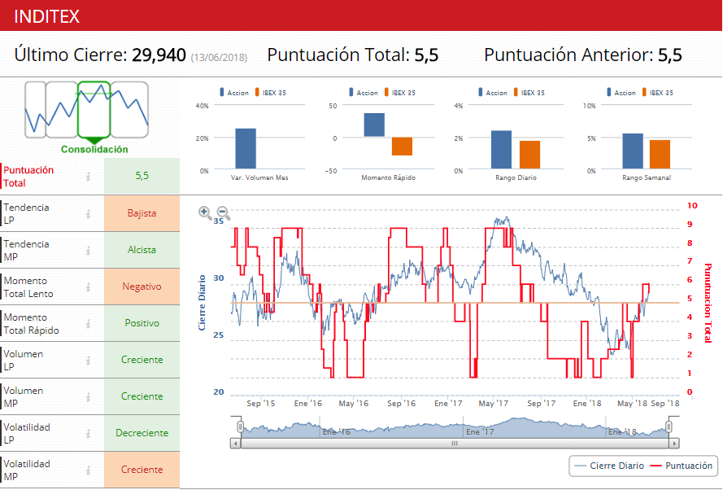Click the Decreciente value cell
The height and width of the screenshot is (490, 723).
coord(142,433)
